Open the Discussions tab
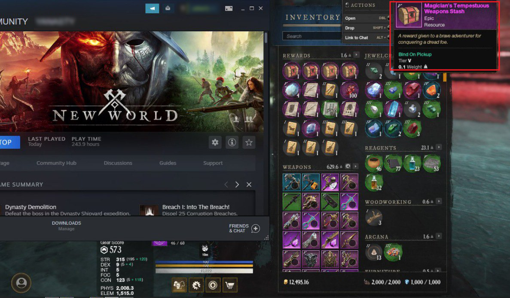 118,163
